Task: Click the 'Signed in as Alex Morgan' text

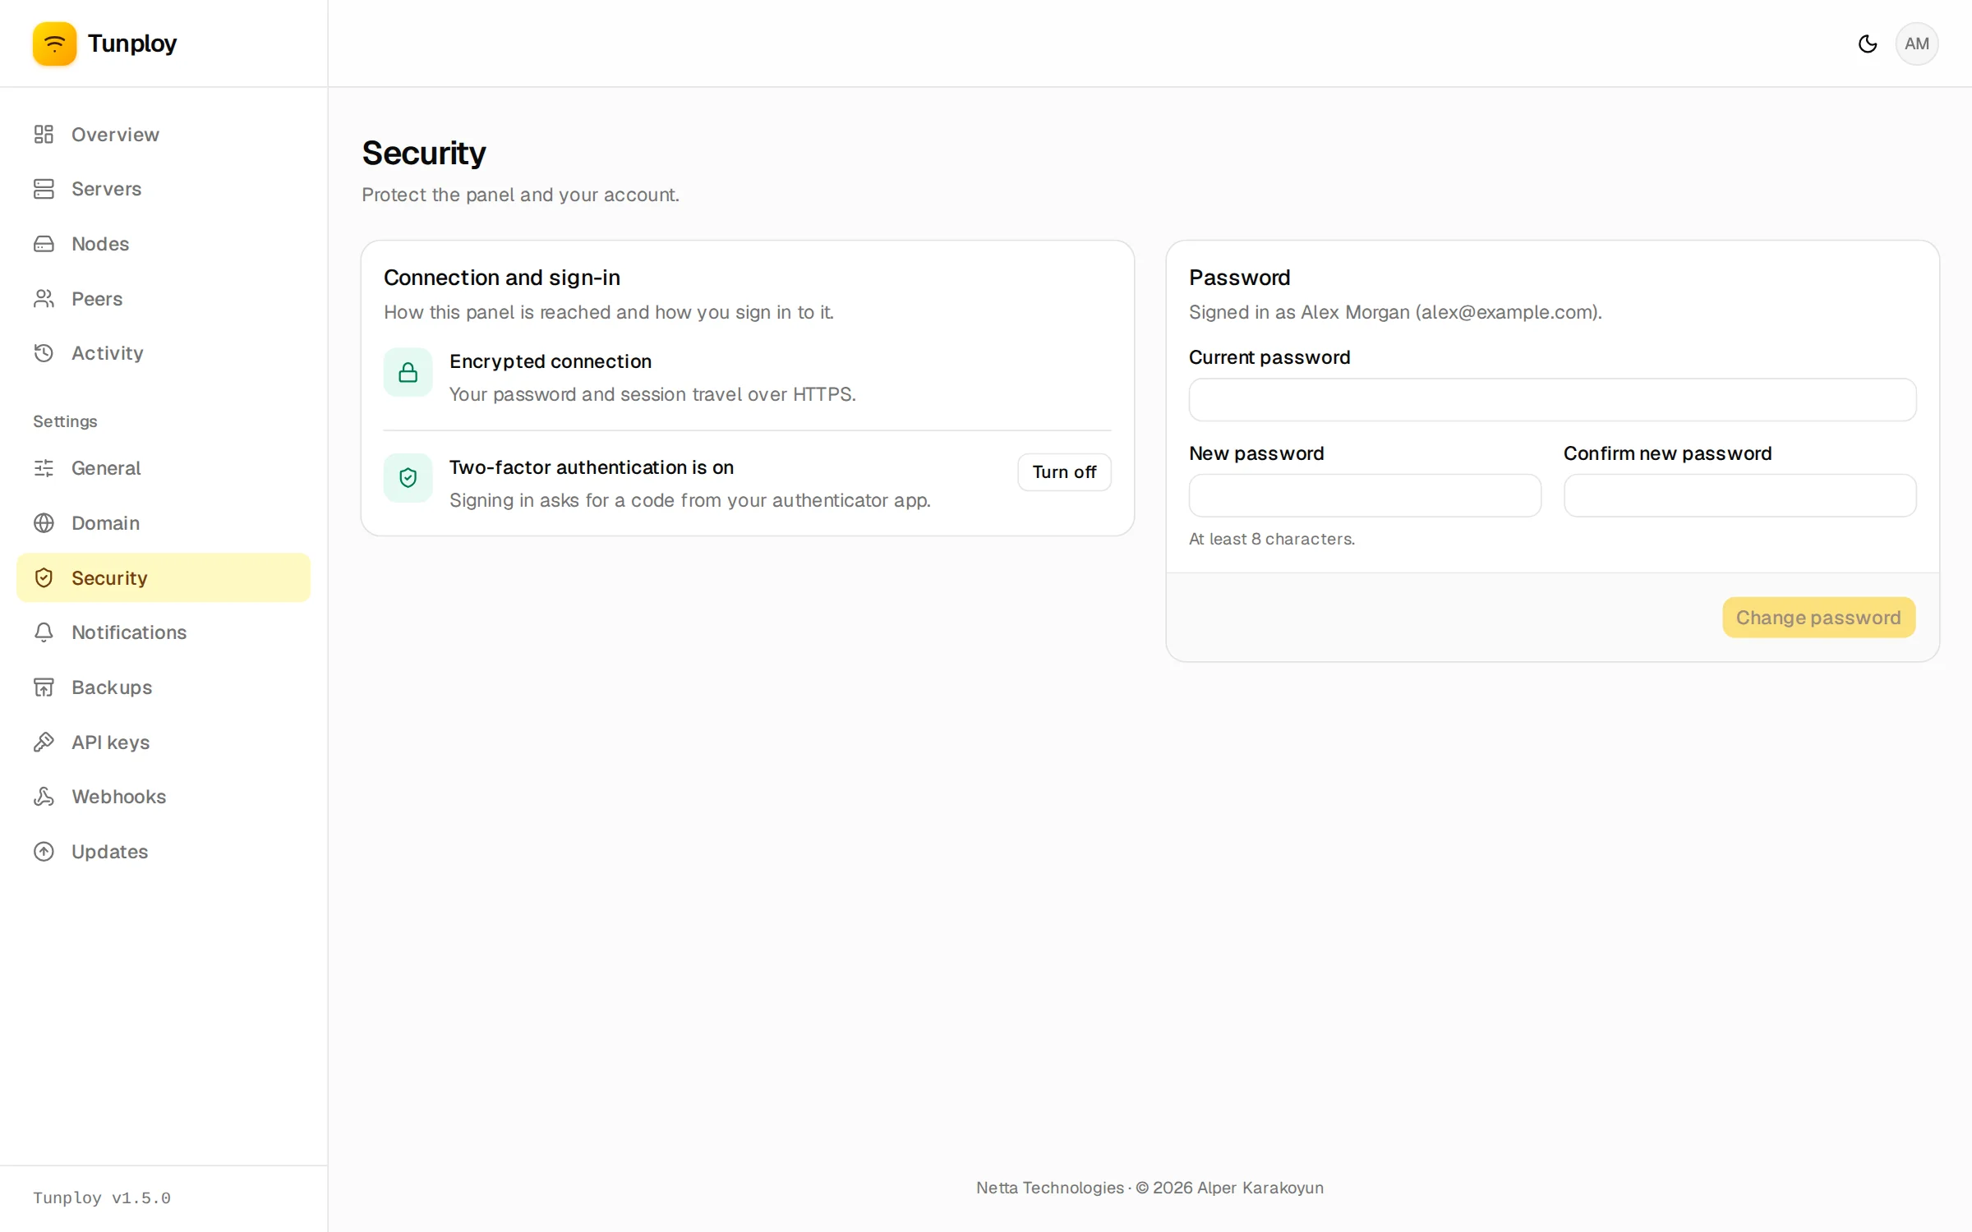Action: 1395,312
